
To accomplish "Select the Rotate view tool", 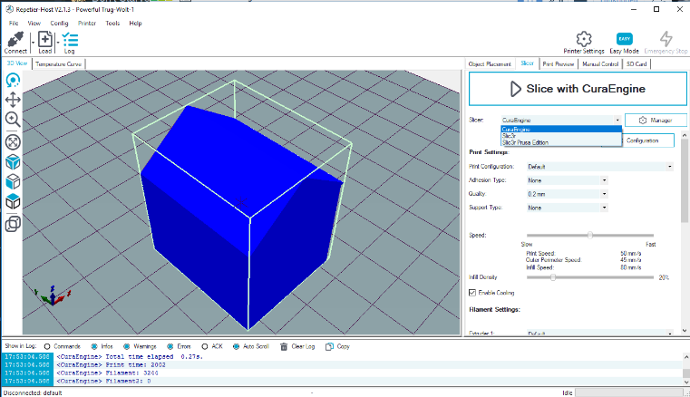I will click(13, 80).
